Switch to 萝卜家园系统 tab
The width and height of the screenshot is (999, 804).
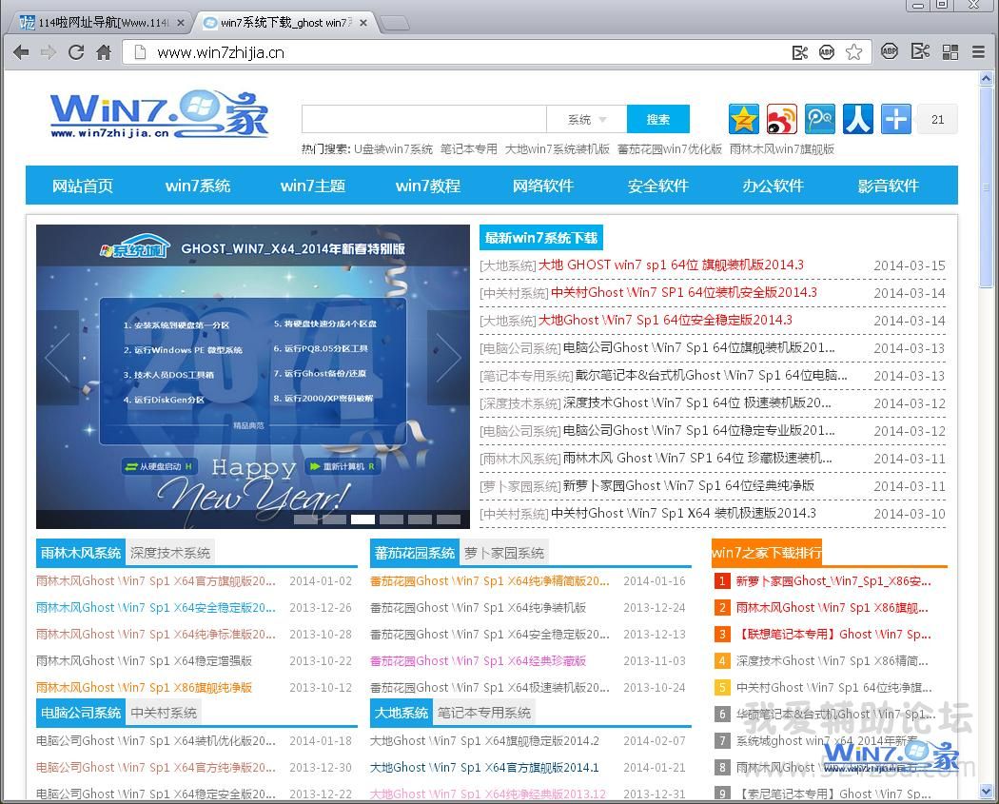tap(504, 553)
